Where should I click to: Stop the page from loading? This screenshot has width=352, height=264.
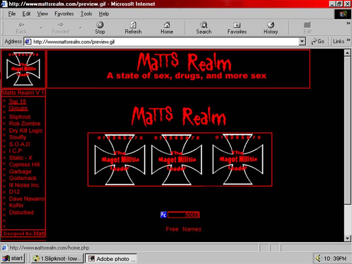tap(100, 28)
